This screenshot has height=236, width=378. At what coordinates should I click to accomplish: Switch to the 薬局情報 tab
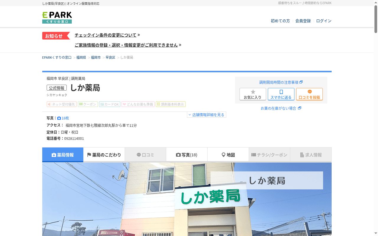pyautogui.click(x=63, y=155)
